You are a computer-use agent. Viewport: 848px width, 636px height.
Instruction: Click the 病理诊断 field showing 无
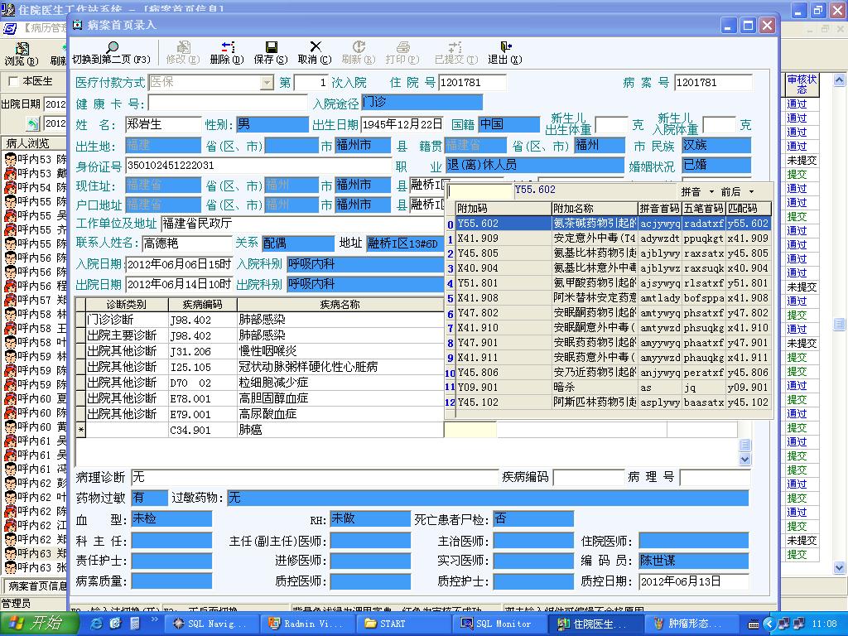coord(315,477)
